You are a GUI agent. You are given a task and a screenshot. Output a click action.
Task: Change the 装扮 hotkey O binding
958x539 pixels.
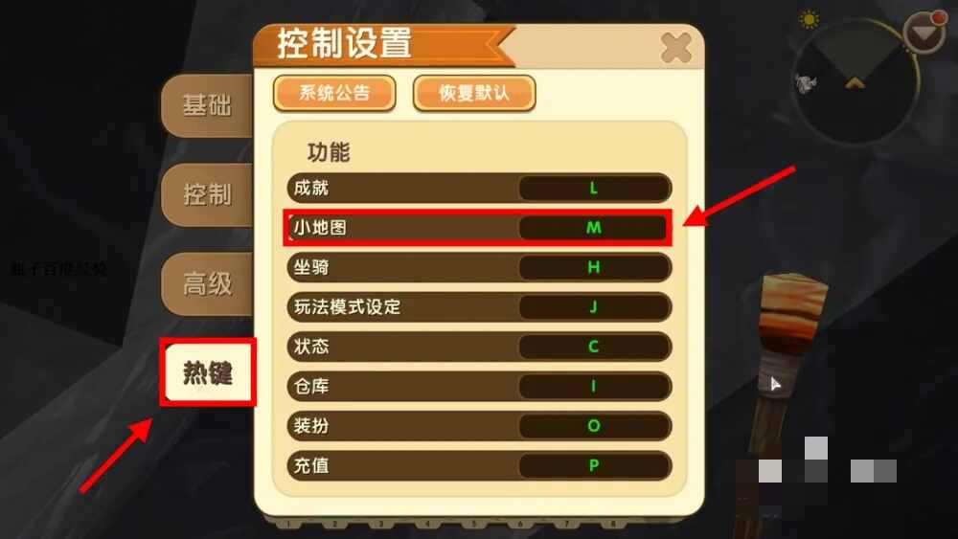click(594, 426)
